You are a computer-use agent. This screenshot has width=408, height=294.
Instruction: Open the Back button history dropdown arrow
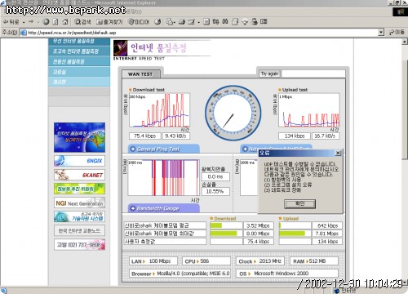click(x=24, y=22)
